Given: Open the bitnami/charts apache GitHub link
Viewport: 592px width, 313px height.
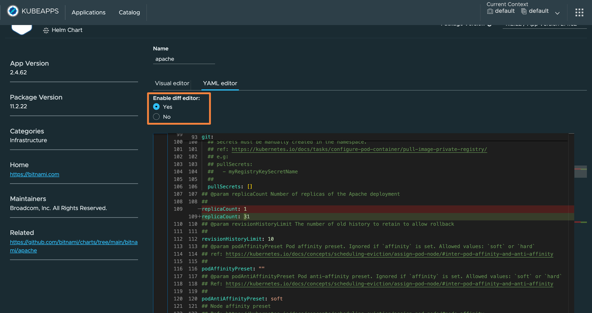Looking at the screenshot, I should tap(74, 246).
